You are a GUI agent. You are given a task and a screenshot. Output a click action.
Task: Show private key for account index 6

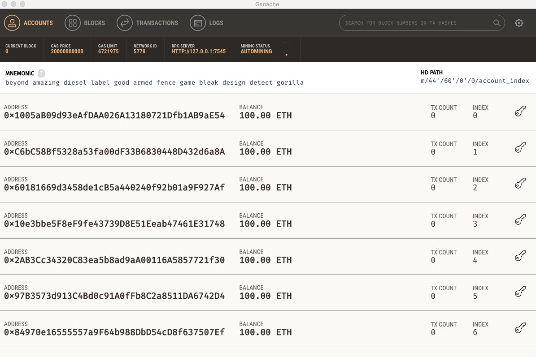coord(520,328)
